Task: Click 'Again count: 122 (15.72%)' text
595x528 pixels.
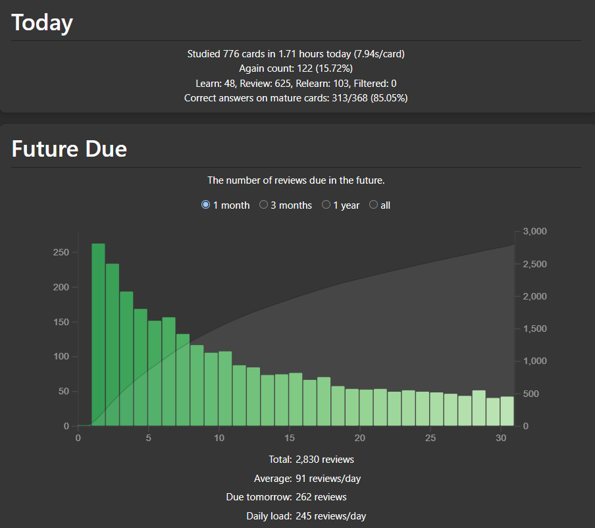Action: (296, 68)
